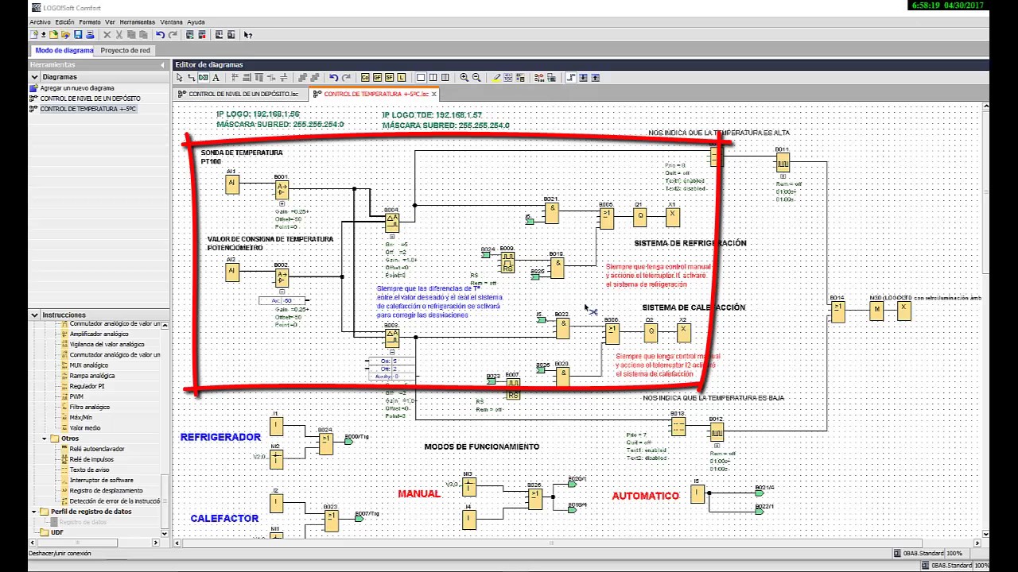This screenshot has width=1018, height=572.
Task: Collapse the Diagramas section
Action: pos(34,77)
